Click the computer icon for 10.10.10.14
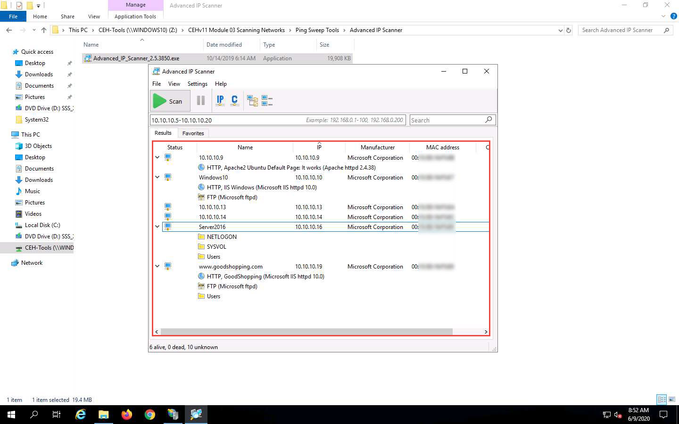The image size is (679, 424). click(x=167, y=217)
